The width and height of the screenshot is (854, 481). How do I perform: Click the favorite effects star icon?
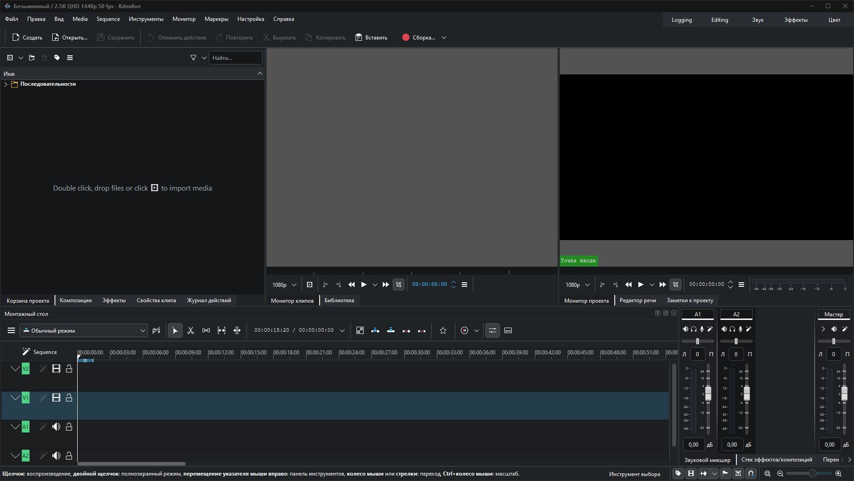click(x=443, y=330)
